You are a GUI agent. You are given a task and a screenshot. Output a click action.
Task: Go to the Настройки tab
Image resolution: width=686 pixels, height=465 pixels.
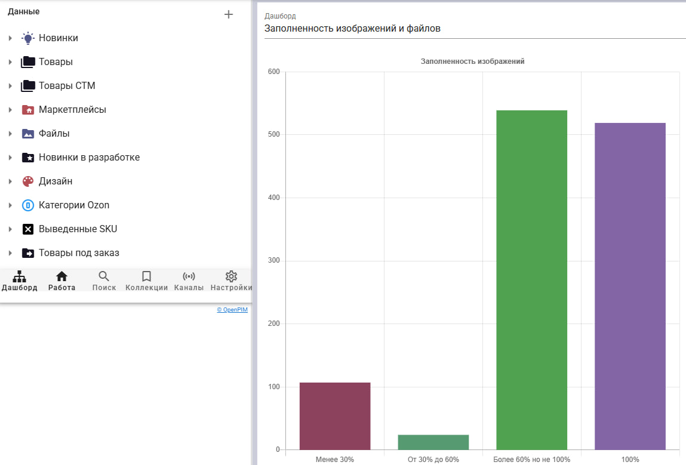point(231,281)
